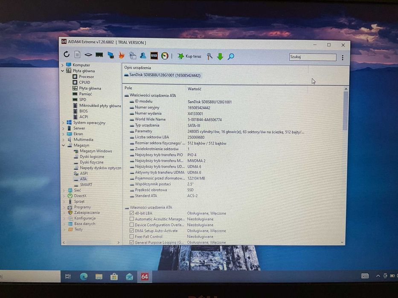The height and width of the screenshot is (298, 398).
Task: Expand the Sieć node
Action: (x=64, y=190)
